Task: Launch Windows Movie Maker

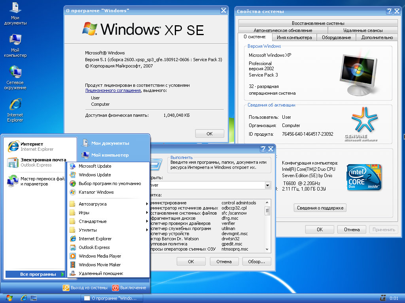Action: click(108, 265)
